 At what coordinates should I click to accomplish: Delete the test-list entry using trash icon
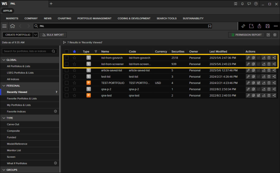click(269, 77)
